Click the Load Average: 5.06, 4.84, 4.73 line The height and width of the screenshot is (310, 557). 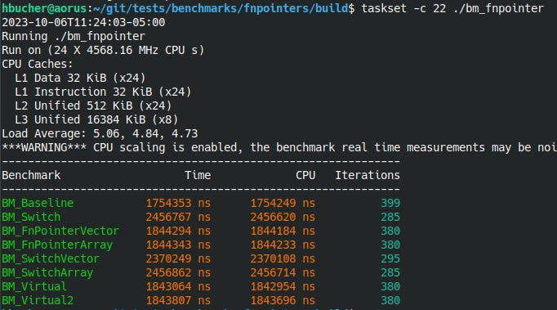pyautogui.click(x=100, y=133)
